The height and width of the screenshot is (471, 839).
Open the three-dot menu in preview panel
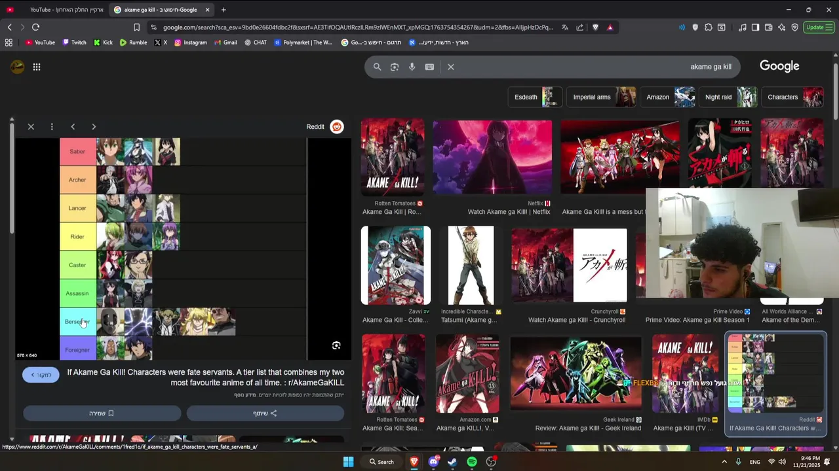(x=52, y=127)
